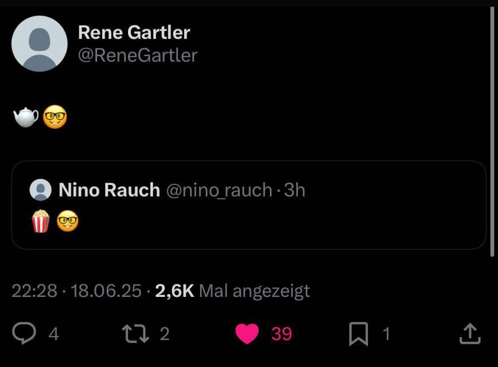498x367 pixels.
Task: Click the Nino Rauch name in quote
Action: 109,190
